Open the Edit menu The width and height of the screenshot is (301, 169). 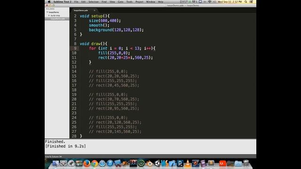pyautogui.click(x=83, y=2)
